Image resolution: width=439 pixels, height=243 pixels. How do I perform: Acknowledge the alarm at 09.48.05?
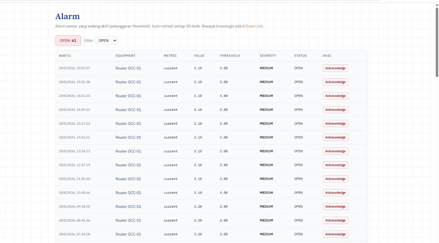point(335,207)
